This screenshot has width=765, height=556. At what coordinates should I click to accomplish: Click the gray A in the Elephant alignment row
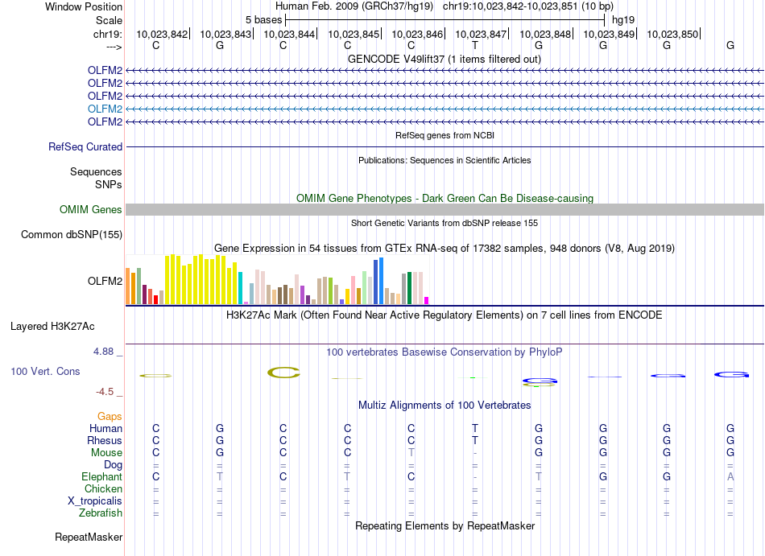click(x=730, y=476)
